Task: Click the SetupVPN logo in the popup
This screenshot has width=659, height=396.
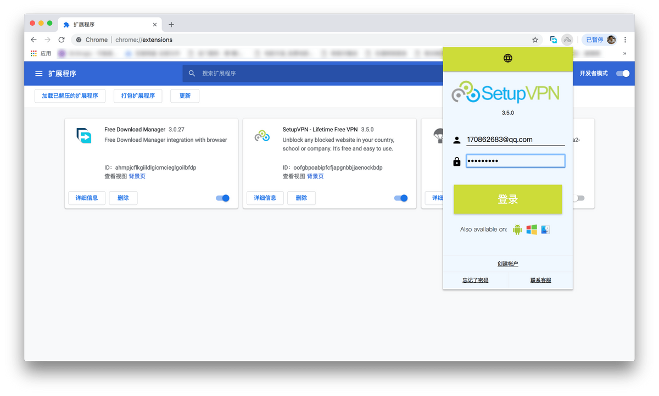Action: click(506, 93)
